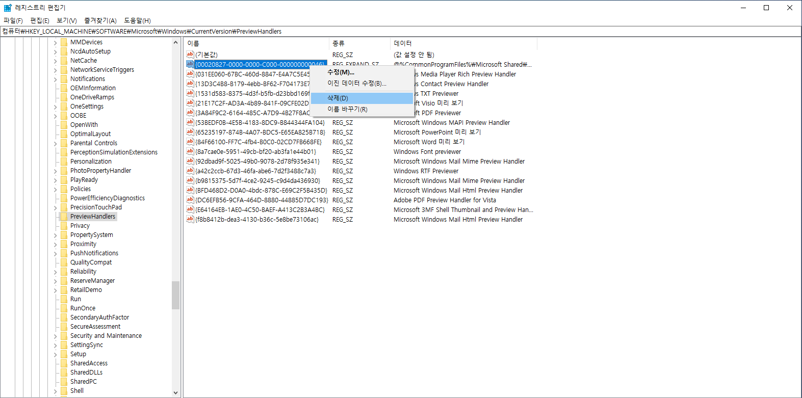Maximize the Registry Editor window
The height and width of the screenshot is (398, 802).
[766, 8]
